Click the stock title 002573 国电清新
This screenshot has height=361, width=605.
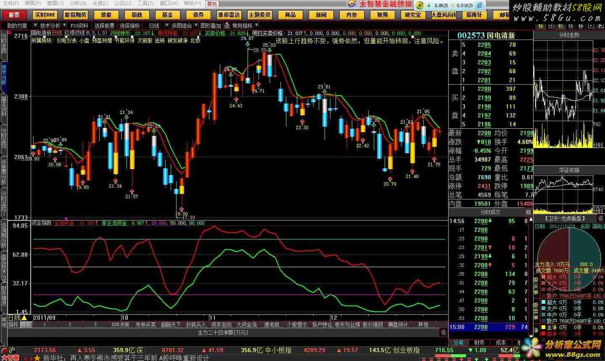[486, 35]
